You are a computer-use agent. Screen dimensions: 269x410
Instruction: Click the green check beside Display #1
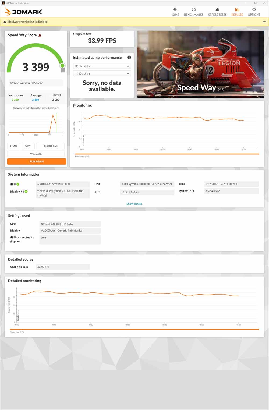(x=26, y=192)
